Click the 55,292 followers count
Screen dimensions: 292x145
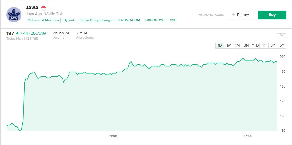click(211, 15)
